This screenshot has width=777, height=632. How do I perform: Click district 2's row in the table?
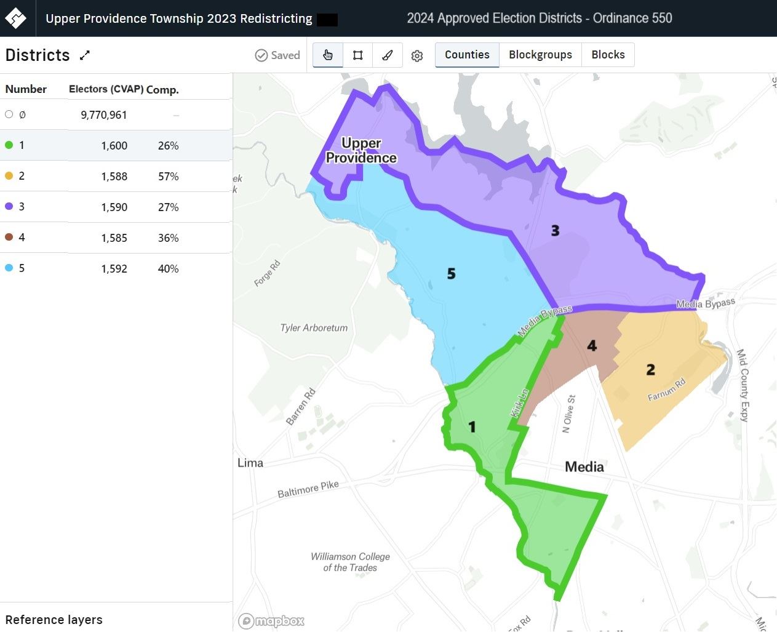pos(92,176)
